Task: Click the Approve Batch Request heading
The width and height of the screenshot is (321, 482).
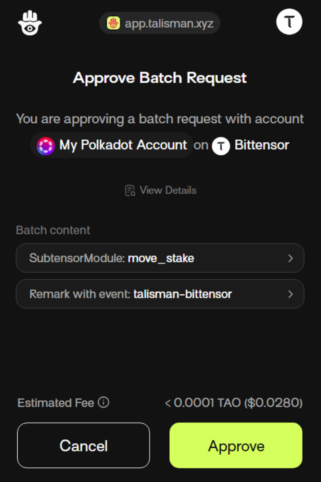Action: coord(160,78)
